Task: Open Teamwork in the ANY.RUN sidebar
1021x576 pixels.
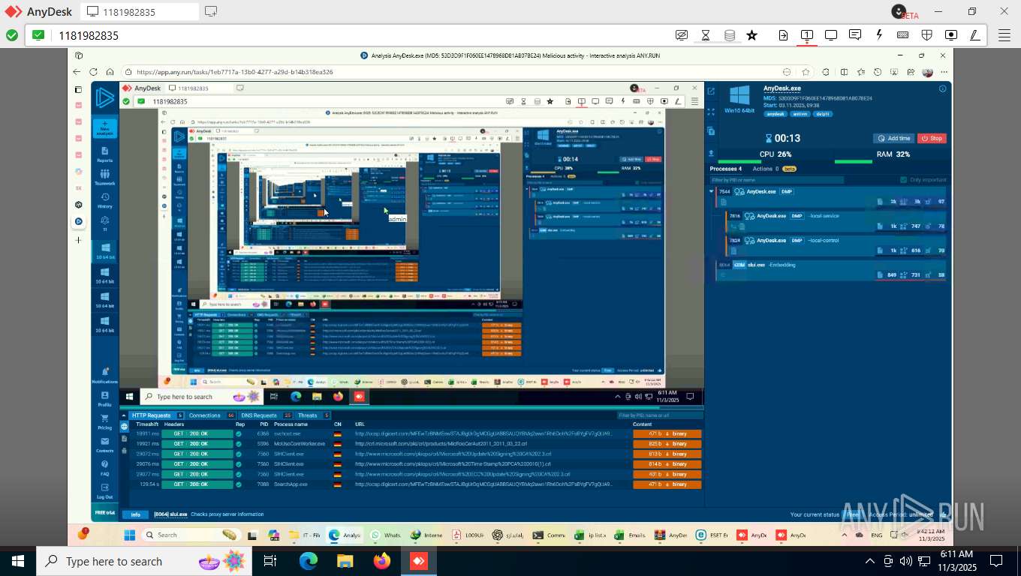Action: 104,178
